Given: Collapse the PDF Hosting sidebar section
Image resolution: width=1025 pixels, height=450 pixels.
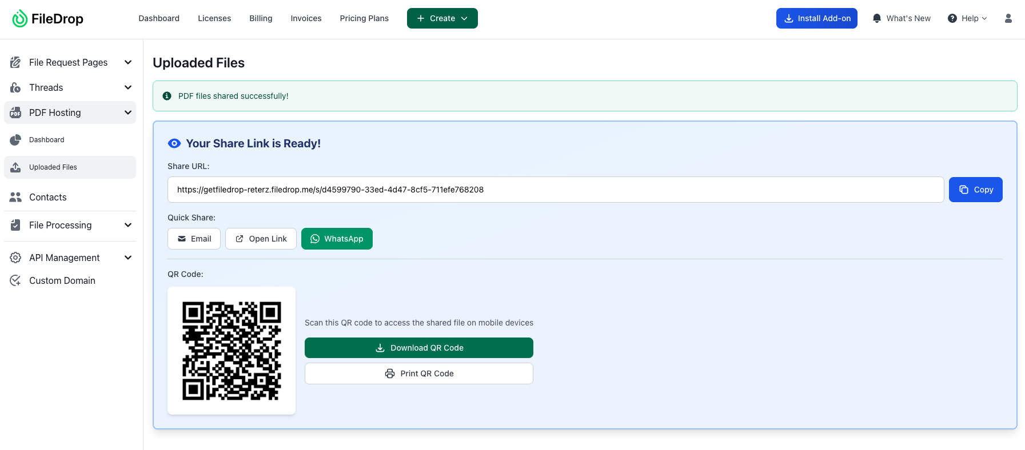Looking at the screenshot, I should [x=128, y=112].
